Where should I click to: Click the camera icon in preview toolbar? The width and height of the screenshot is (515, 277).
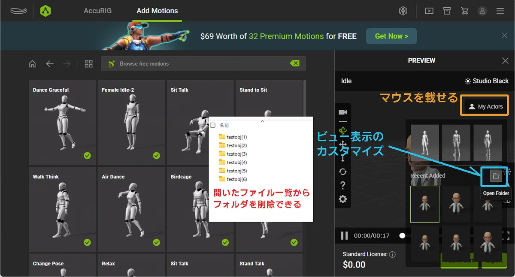tap(342, 112)
